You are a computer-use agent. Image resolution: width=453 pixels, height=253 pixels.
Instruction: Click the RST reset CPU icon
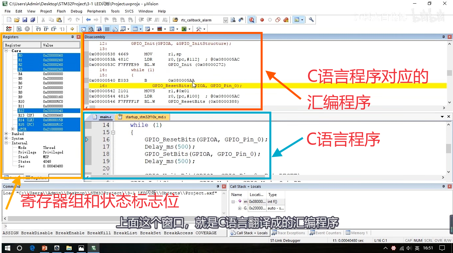click(9, 29)
